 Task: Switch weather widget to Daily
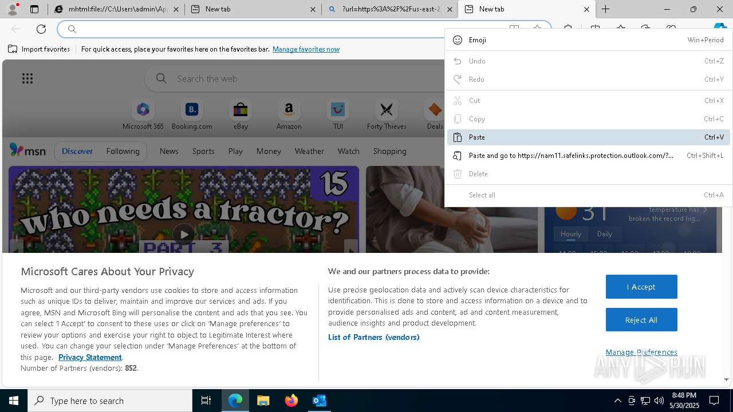click(x=605, y=234)
